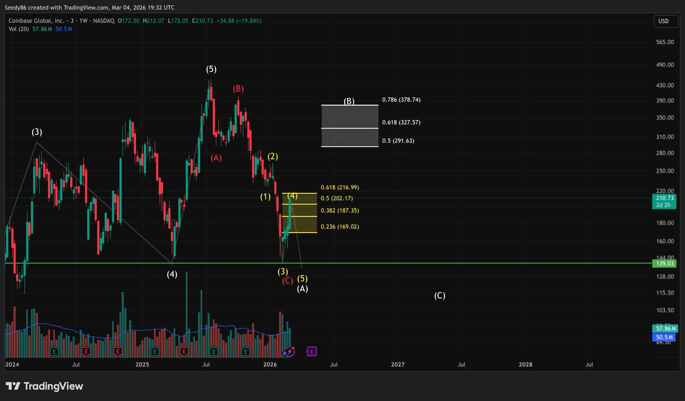685x401 pixels.
Task: Click the white (3) wave label
Action: (37, 132)
